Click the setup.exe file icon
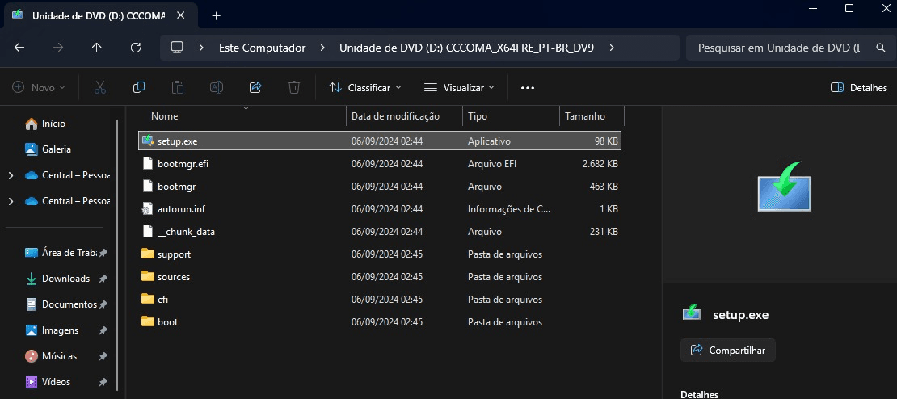This screenshot has width=897, height=399. [x=148, y=141]
